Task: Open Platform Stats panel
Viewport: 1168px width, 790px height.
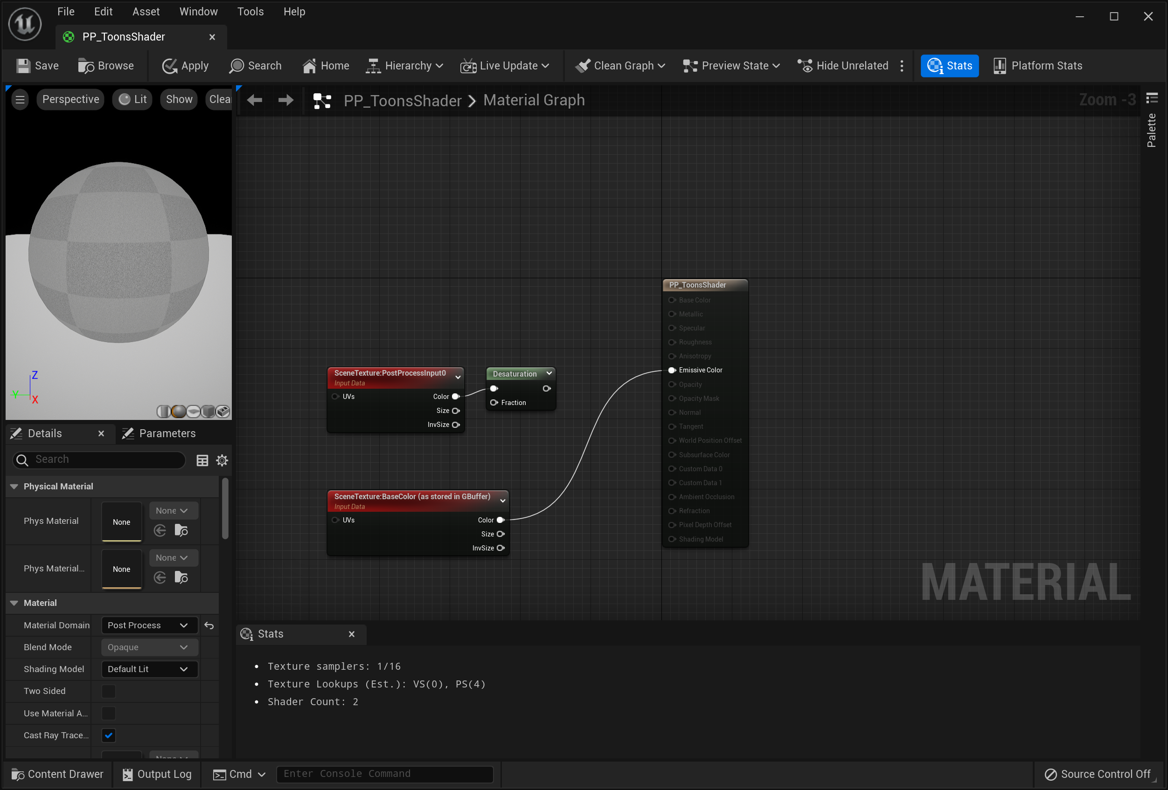Action: 1037,66
